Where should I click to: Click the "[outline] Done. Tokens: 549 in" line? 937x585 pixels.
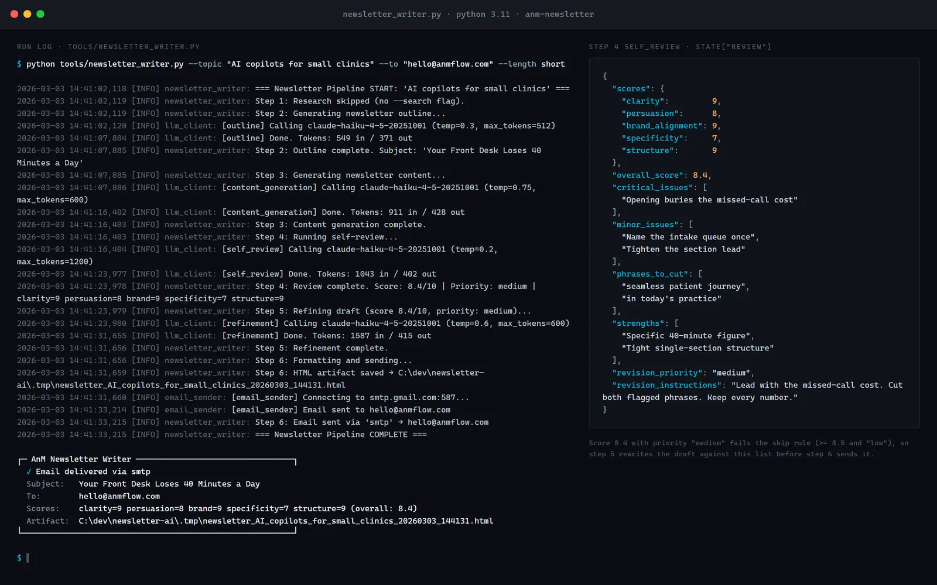[x=215, y=138]
